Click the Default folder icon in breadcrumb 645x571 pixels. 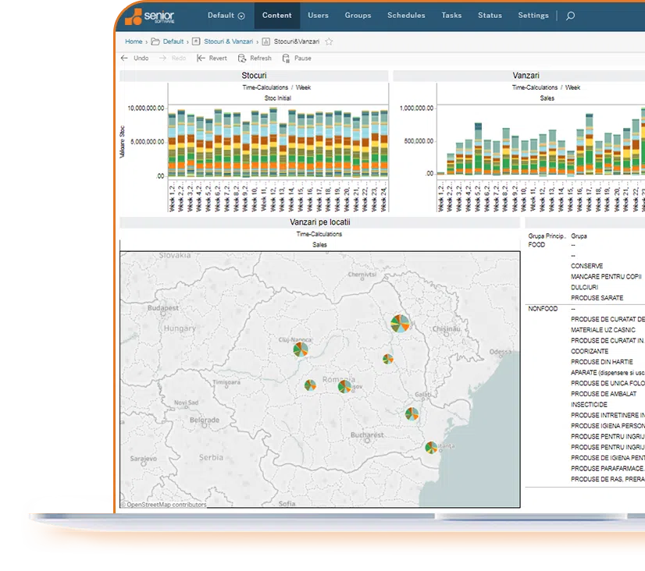point(155,41)
